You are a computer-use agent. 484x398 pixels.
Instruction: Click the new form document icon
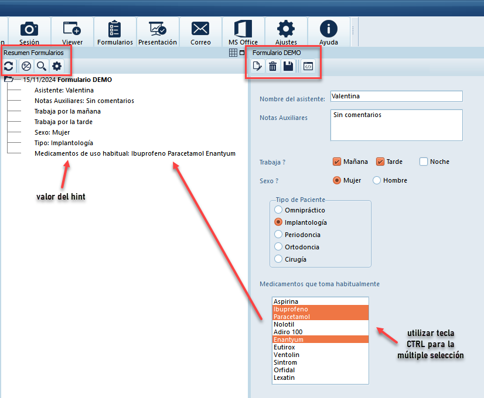click(x=257, y=66)
